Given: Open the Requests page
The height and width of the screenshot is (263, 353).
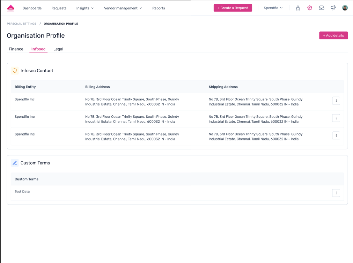Looking at the screenshot, I should (59, 8).
